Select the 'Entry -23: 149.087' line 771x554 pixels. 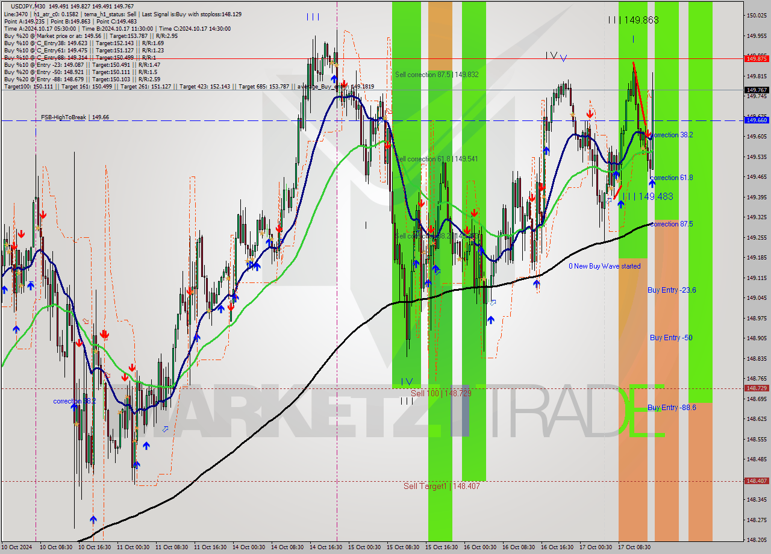(x=82, y=64)
